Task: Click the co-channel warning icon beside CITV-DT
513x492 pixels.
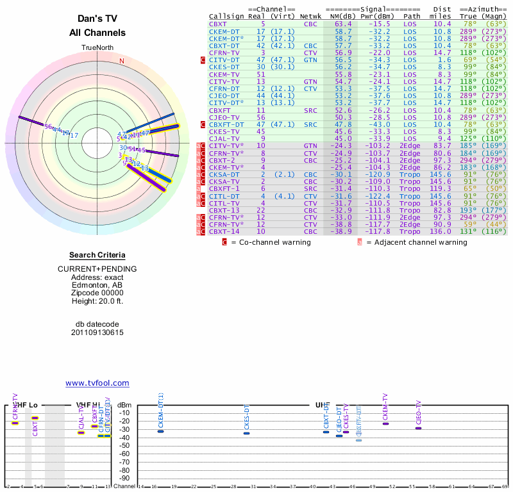Action: [x=203, y=60]
